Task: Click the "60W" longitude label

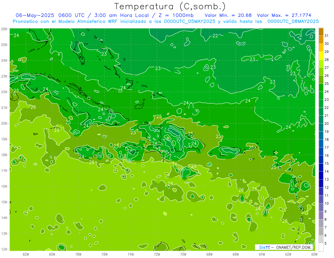Action: click(315, 254)
